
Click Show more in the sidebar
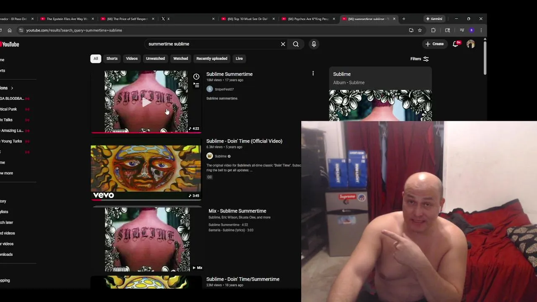(7, 173)
